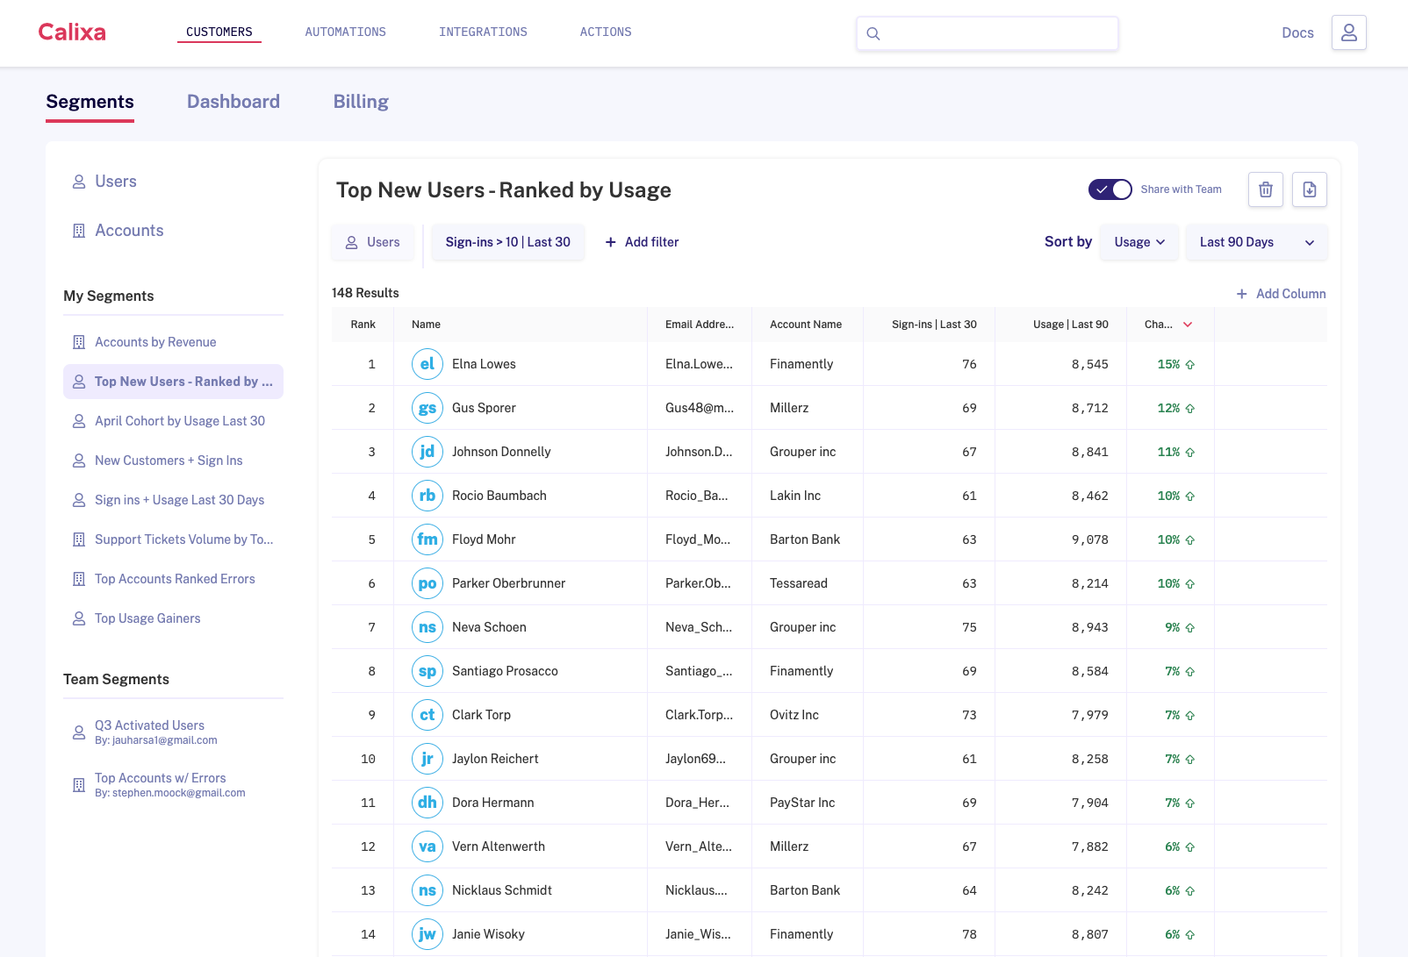
Task: Open the user profile icon
Action: click(1348, 32)
